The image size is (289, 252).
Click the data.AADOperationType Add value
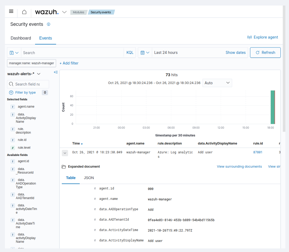(x=151, y=210)
